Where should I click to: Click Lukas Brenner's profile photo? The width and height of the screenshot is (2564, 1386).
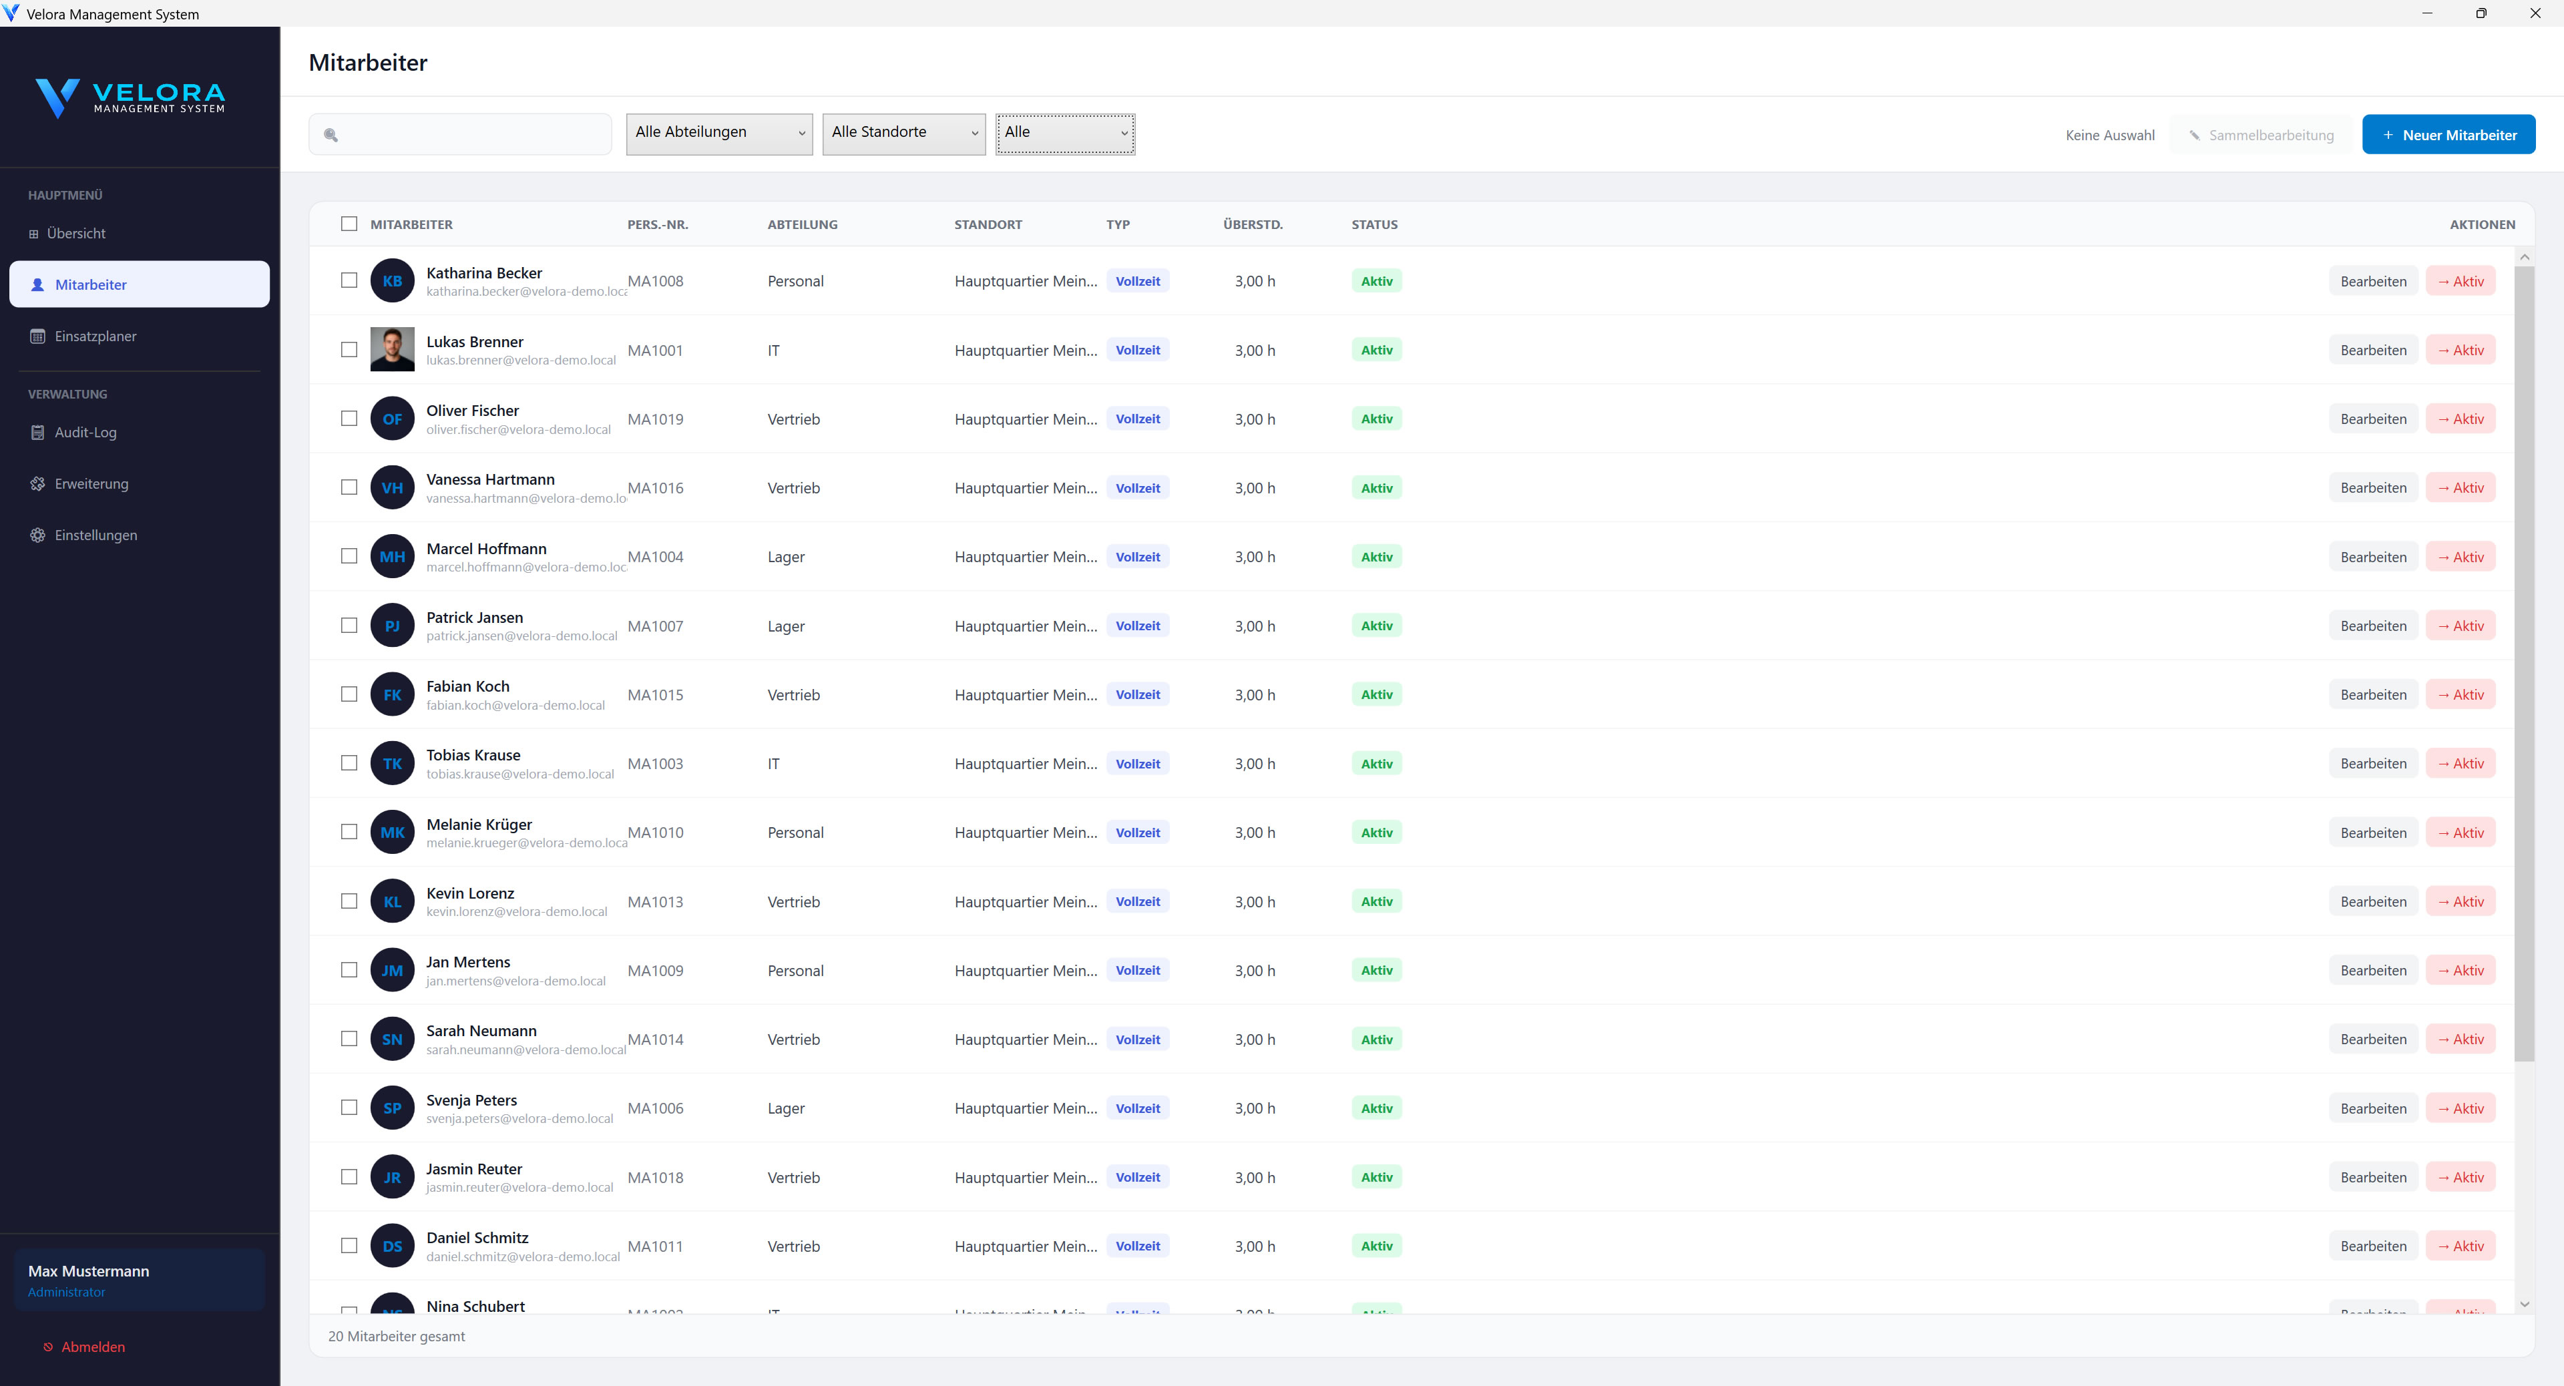[x=392, y=349]
